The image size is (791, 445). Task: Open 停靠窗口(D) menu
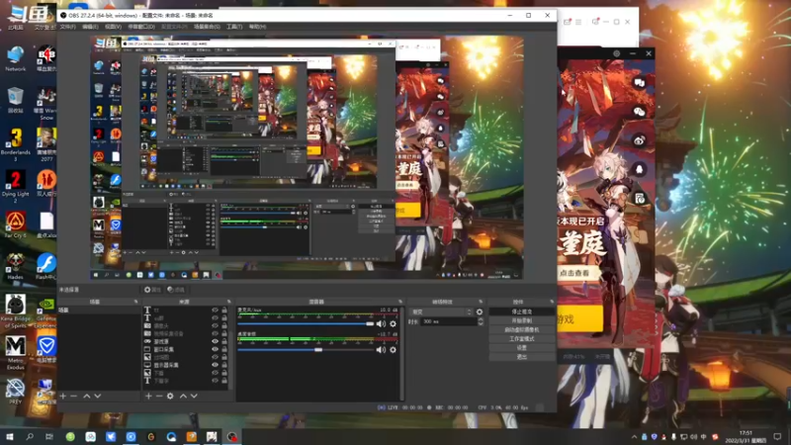(141, 27)
